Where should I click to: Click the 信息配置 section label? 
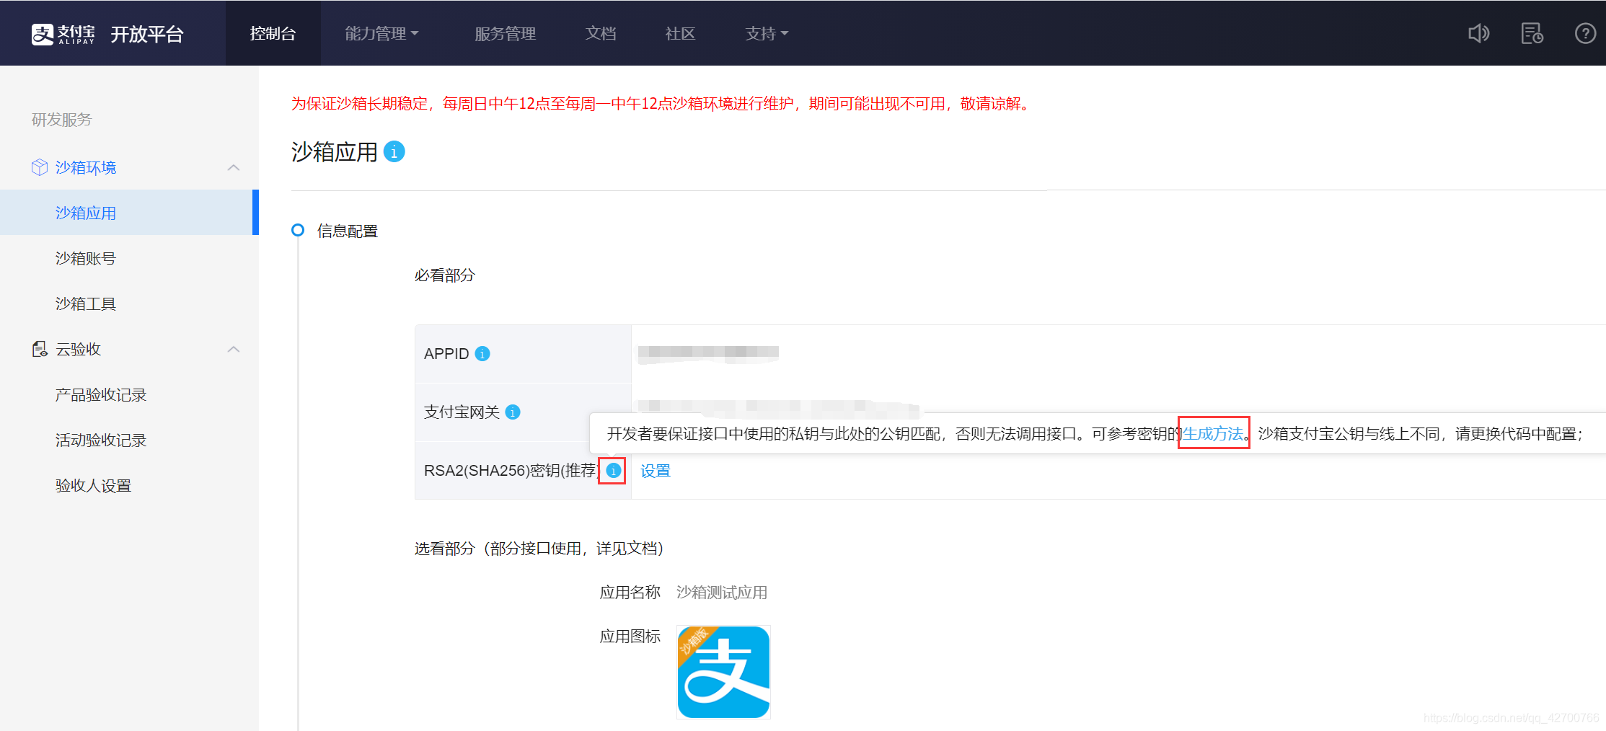pyautogui.click(x=348, y=231)
